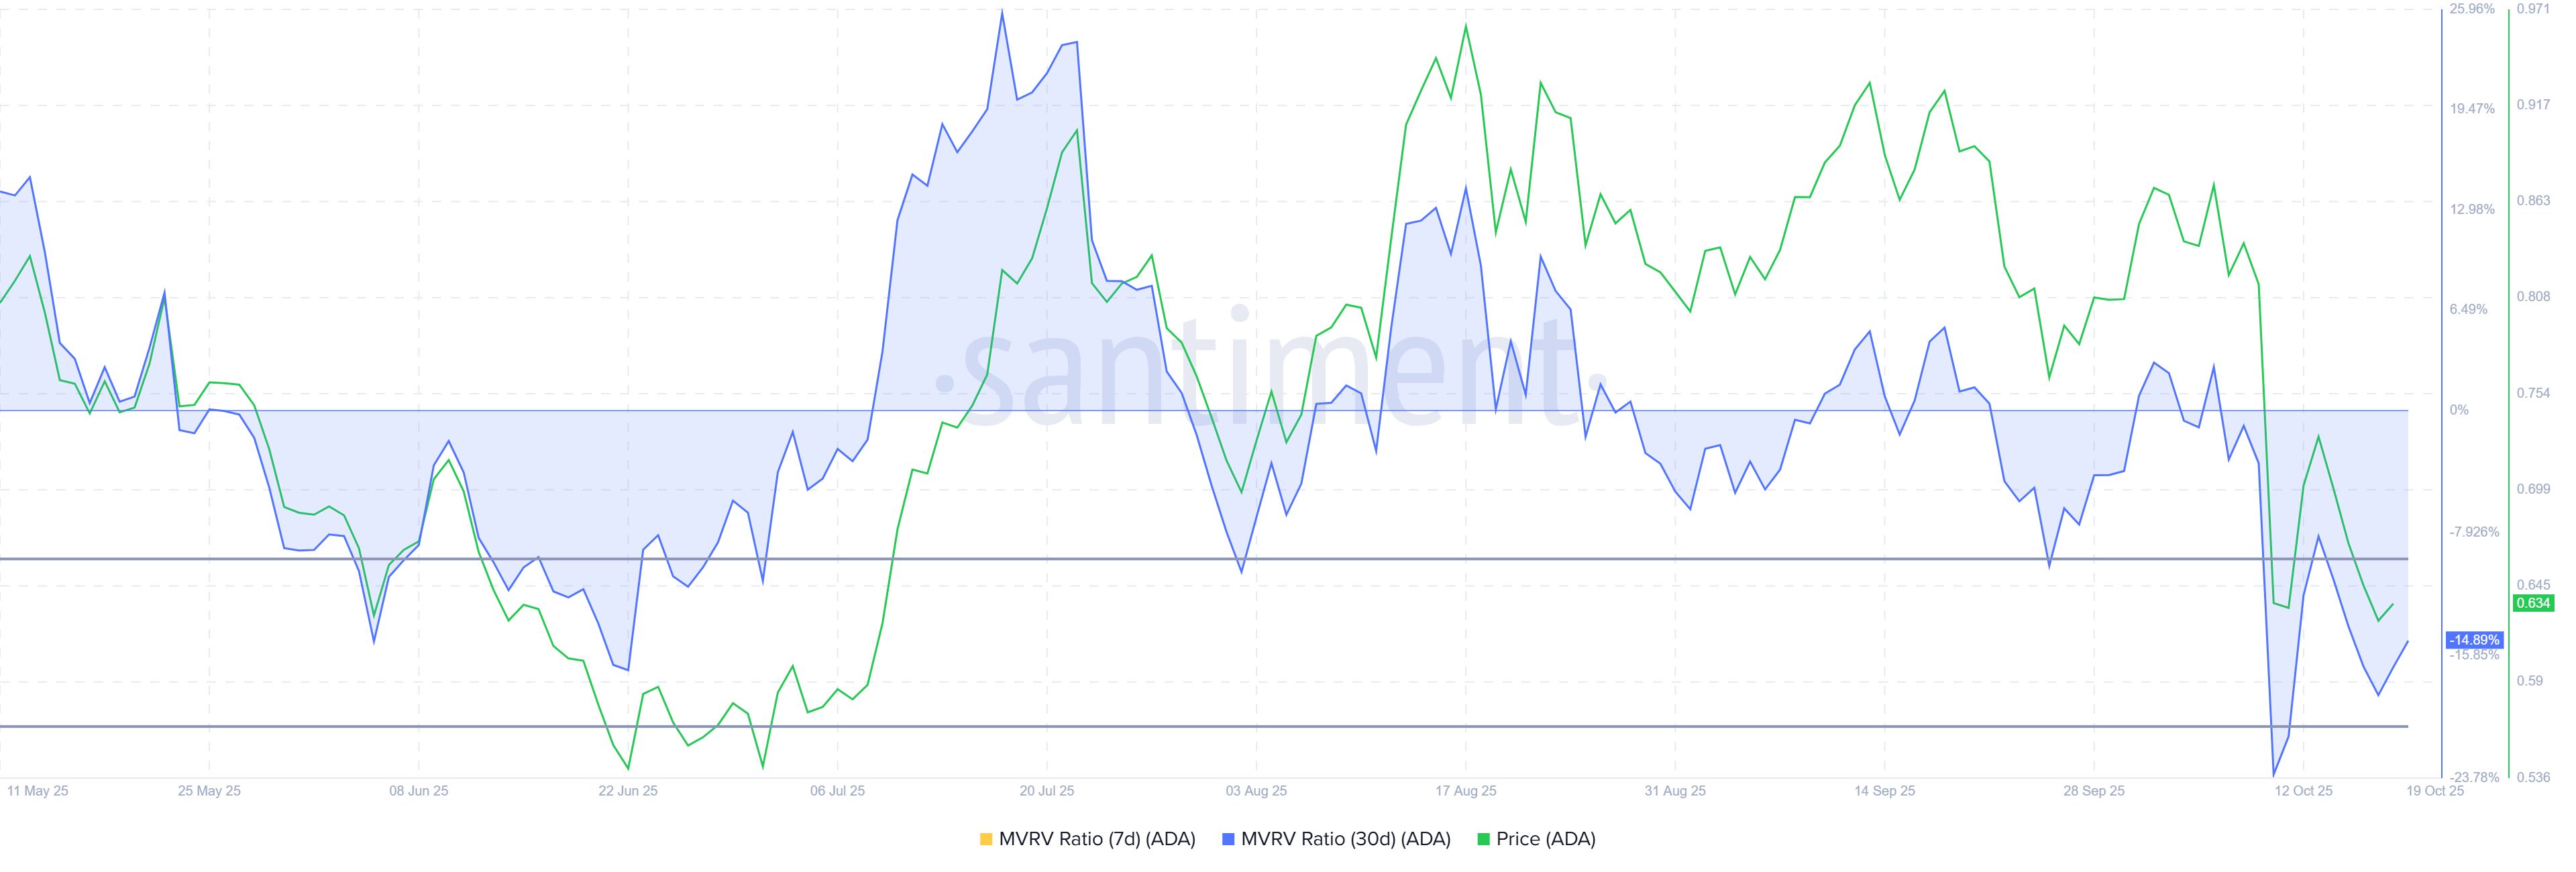
Task: Select the 11 May 25 date label
Action: pyautogui.click(x=38, y=791)
